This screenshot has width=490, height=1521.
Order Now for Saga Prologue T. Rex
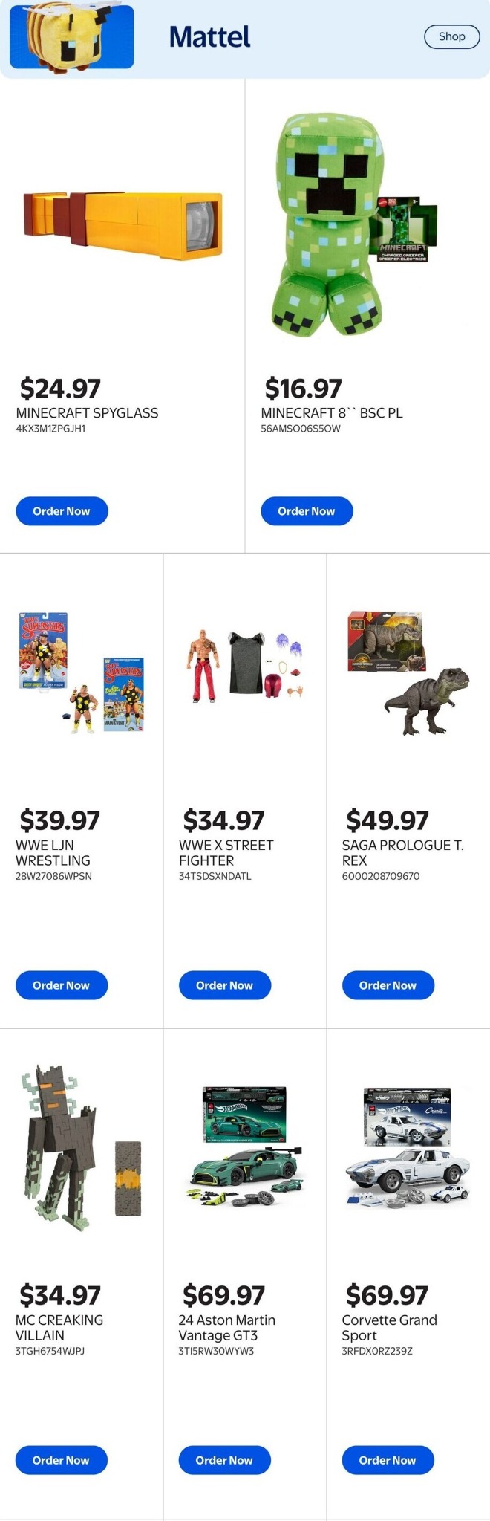pos(388,985)
